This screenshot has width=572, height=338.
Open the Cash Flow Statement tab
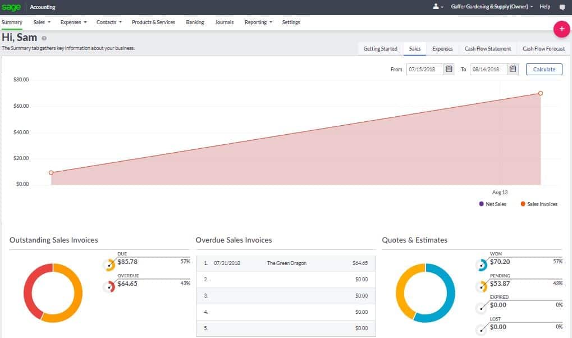[x=488, y=48]
